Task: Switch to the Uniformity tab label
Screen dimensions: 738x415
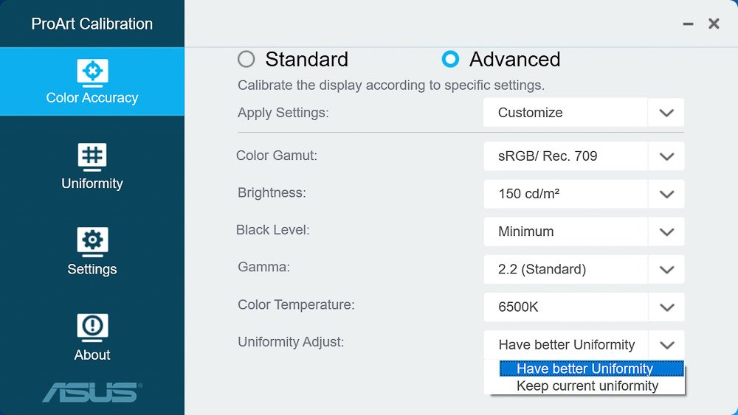Action: (92, 184)
